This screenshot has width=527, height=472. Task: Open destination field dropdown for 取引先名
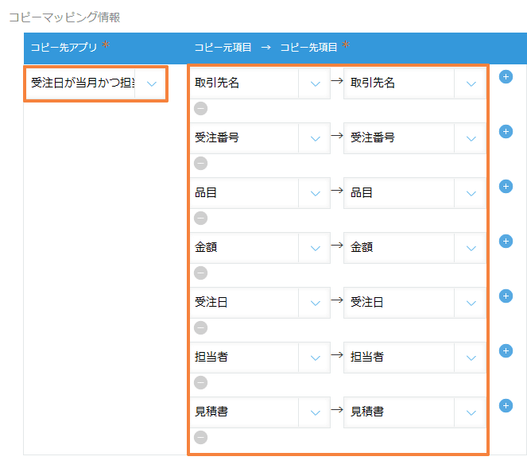[415, 83]
